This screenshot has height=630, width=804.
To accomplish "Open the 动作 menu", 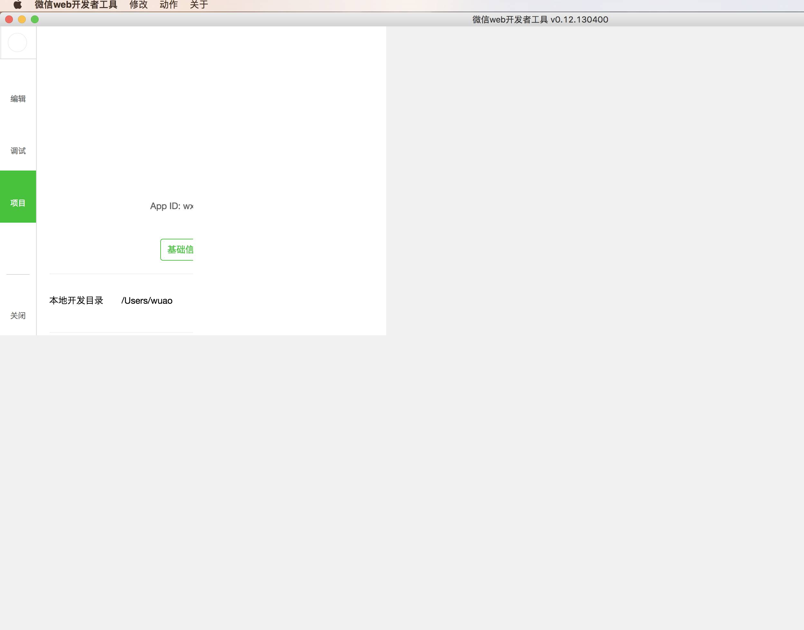I will point(169,5).
